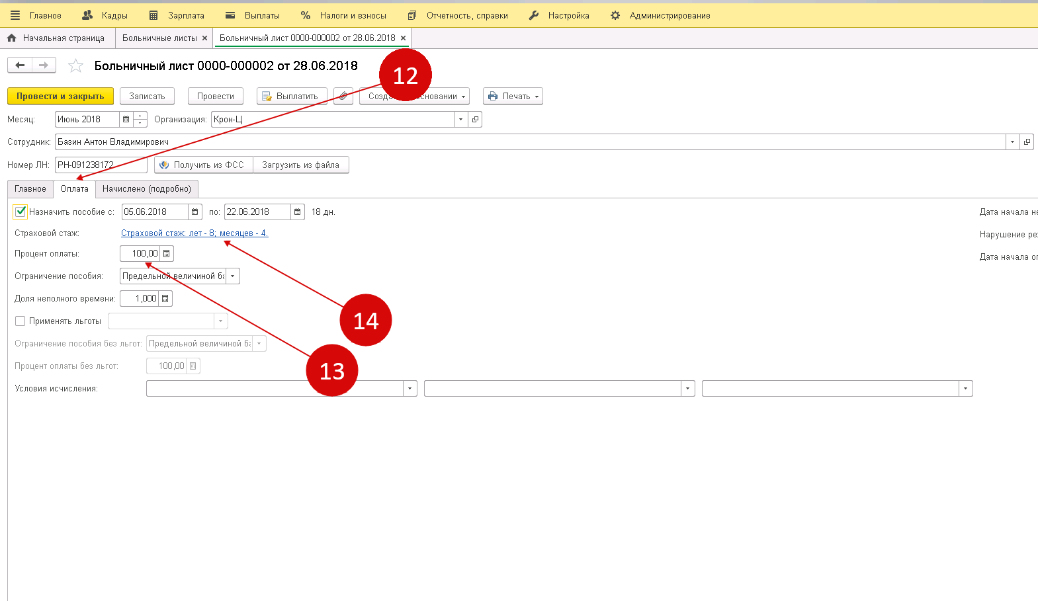Open the Организация record via its open icon
Screen dimensions: 1038x601
click(475, 120)
